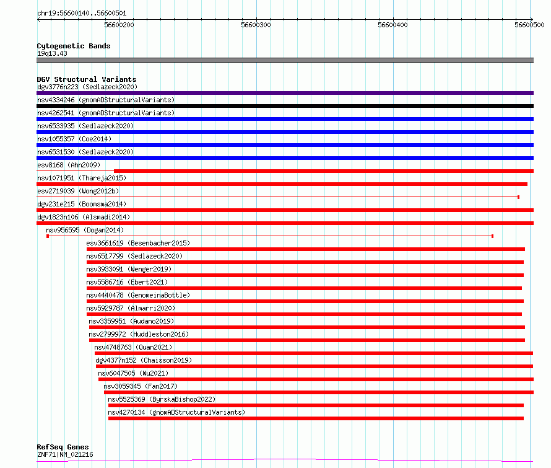This screenshot has height=468, width=551.
Task: Click the blue bar under nsv6531530
Action: tap(285, 158)
